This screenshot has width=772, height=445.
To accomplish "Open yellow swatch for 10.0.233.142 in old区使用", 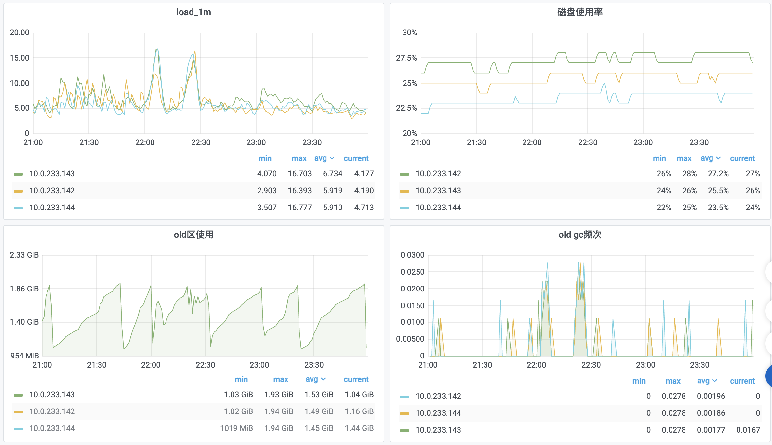I will pyautogui.click(x=18, y=412).
